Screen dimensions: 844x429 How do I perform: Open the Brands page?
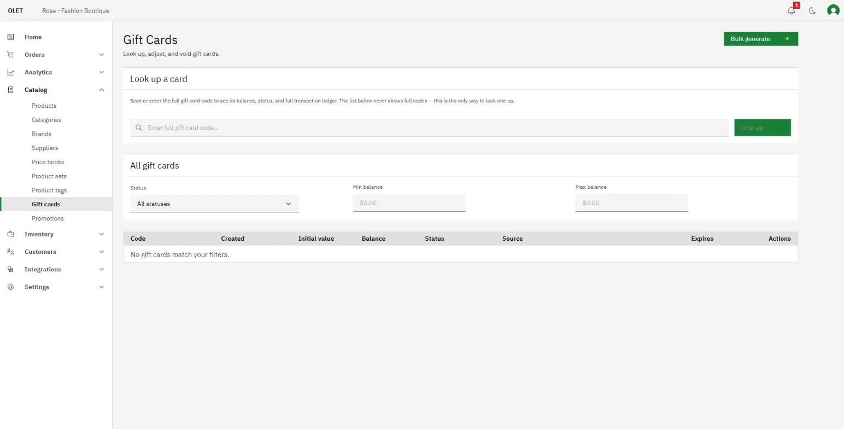pos(42,134)
